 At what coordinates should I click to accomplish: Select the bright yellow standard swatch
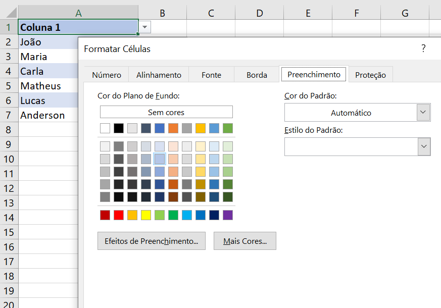(x=146, y=215)
